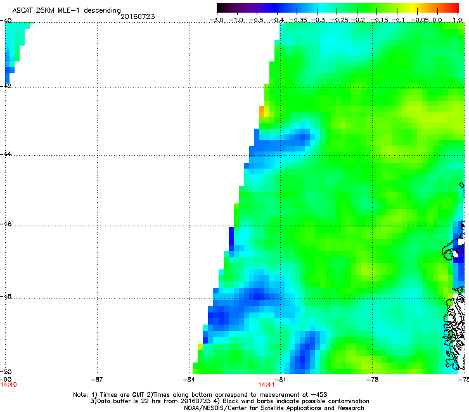Click the -50 latitude axis label
Image resolution: width=469 pixels, height=412 pixels.
6,372
